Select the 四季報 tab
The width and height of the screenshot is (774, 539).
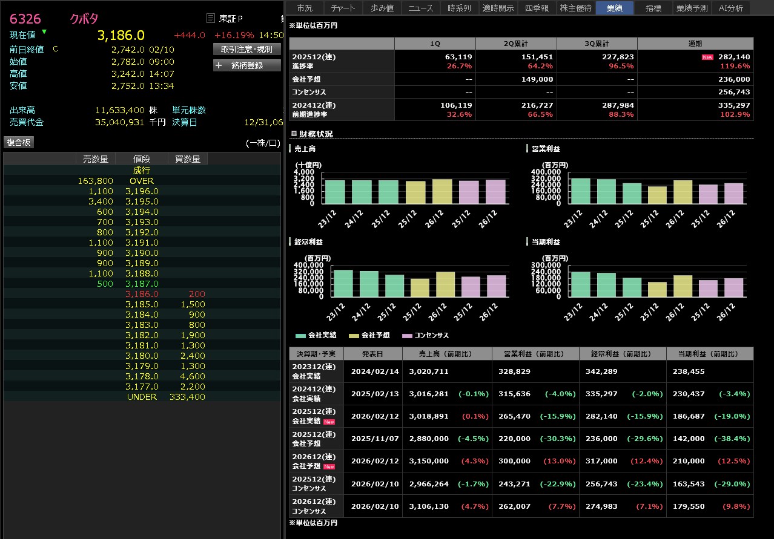coord(537,8)
